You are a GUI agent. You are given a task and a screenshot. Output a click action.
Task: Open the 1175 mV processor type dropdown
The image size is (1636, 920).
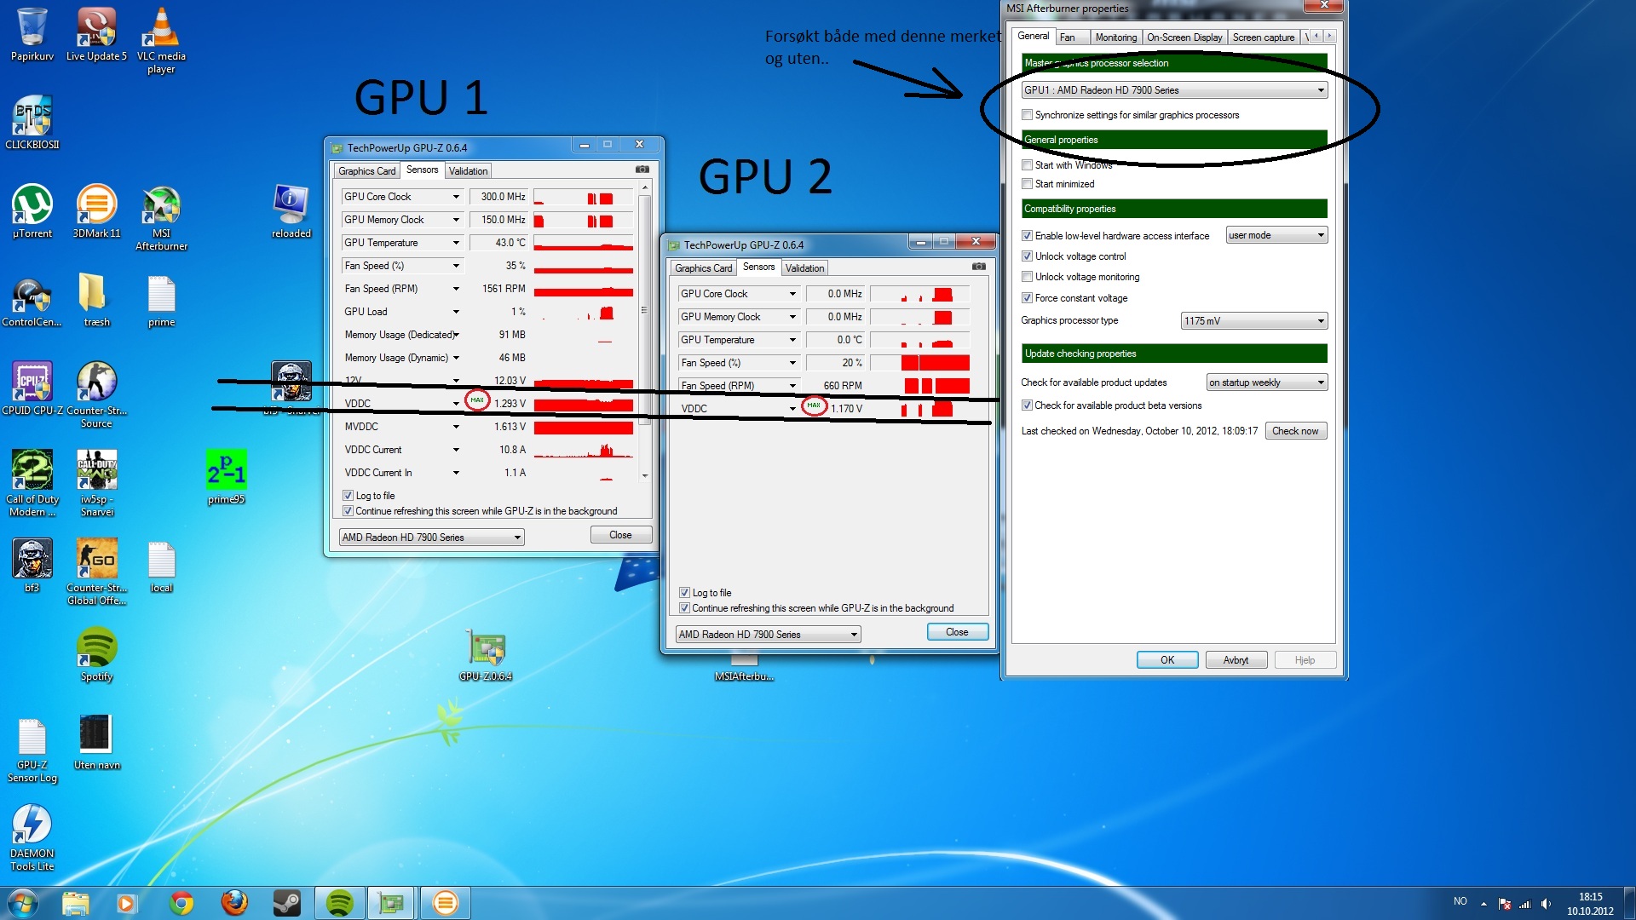(1254, 321)
